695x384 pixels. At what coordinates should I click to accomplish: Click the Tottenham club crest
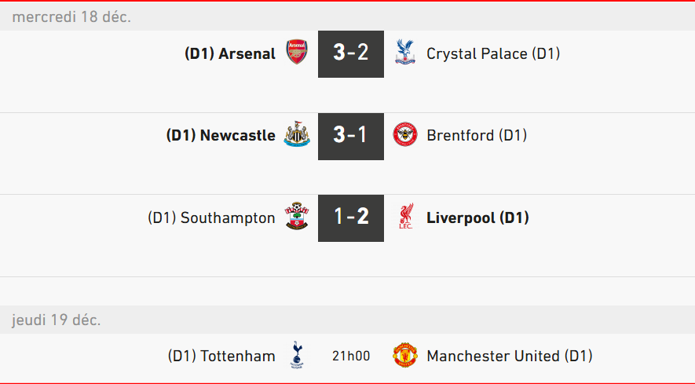pyautogui.click(x=296, y=356)
